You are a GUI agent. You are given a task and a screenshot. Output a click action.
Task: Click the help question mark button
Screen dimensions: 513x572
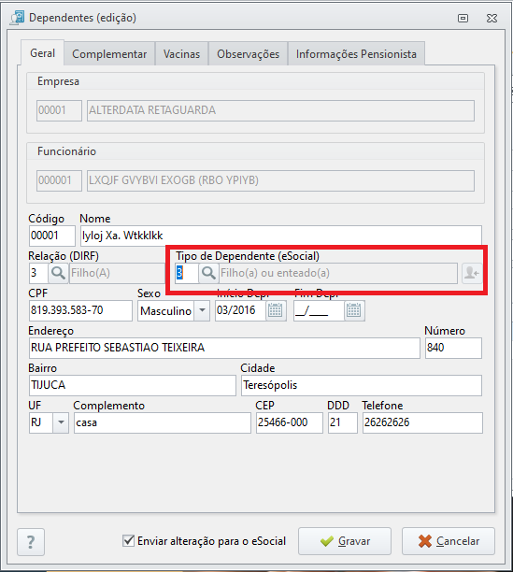tap(31, 542)
